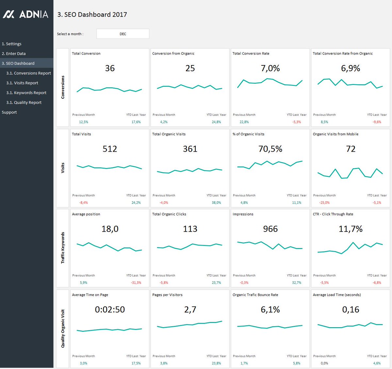Screen dimensions: 392x369
Task: Open the 3.1. Quality Report
Action: click(x=24, y=102)
